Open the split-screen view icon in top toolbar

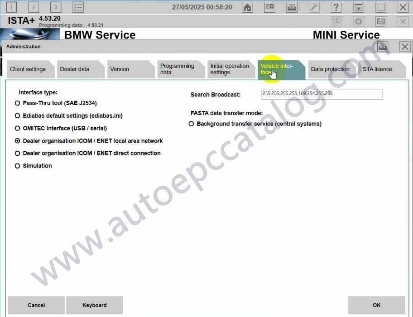(x=269, y=7)
